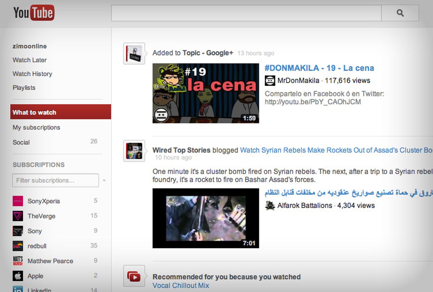Click the Social count 26
433x292 pixels.
tap(94, 141)
